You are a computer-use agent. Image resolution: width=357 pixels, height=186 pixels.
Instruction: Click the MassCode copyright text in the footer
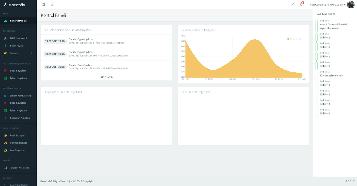point(67,182)
